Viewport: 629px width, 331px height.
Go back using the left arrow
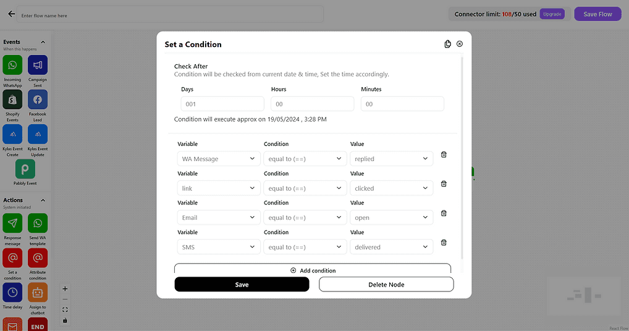pos(11,14)
